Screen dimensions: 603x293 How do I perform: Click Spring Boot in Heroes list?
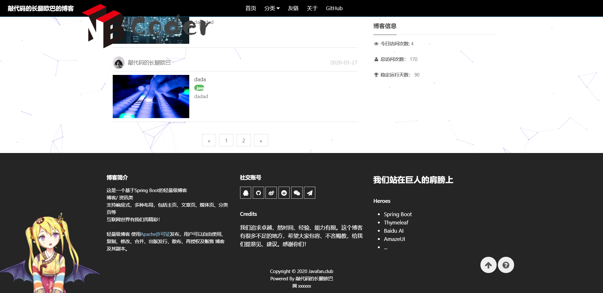coord(398,214)
